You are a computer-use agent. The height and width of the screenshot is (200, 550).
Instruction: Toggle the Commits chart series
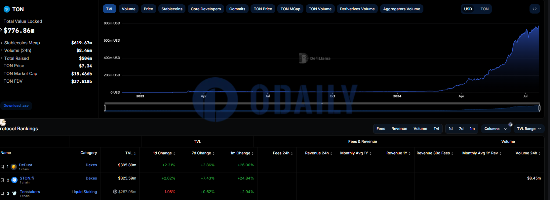tap(237, 9)
